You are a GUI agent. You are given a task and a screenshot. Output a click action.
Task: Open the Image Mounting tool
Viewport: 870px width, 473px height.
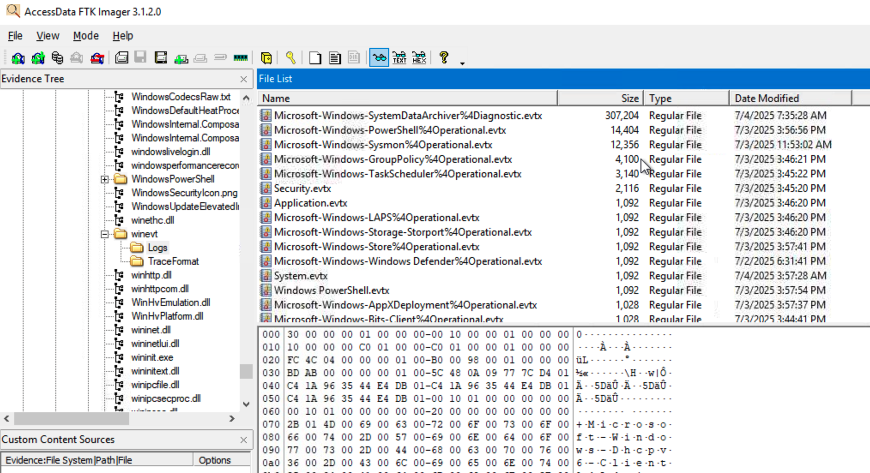click(x=57, y=57)
